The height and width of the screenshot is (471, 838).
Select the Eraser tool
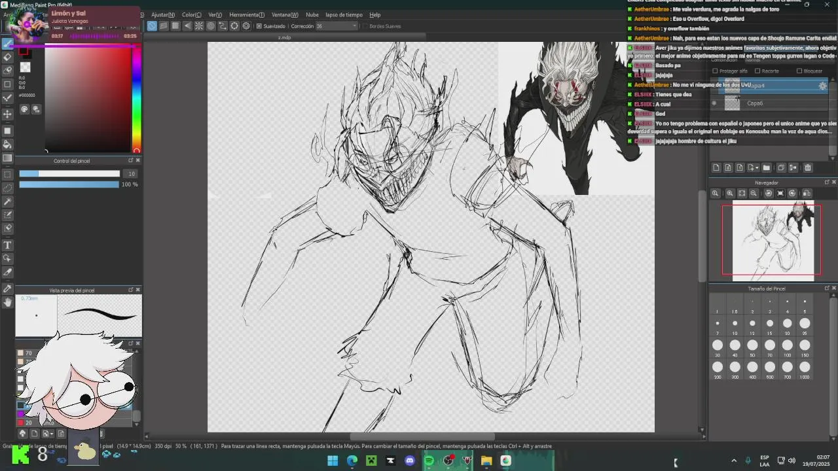(x=8, y=57)
